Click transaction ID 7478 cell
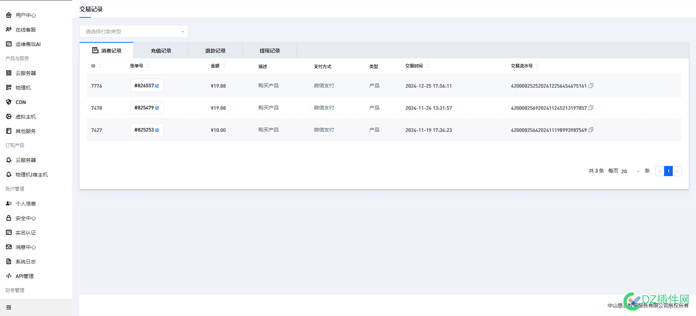 tap(96, 108)
